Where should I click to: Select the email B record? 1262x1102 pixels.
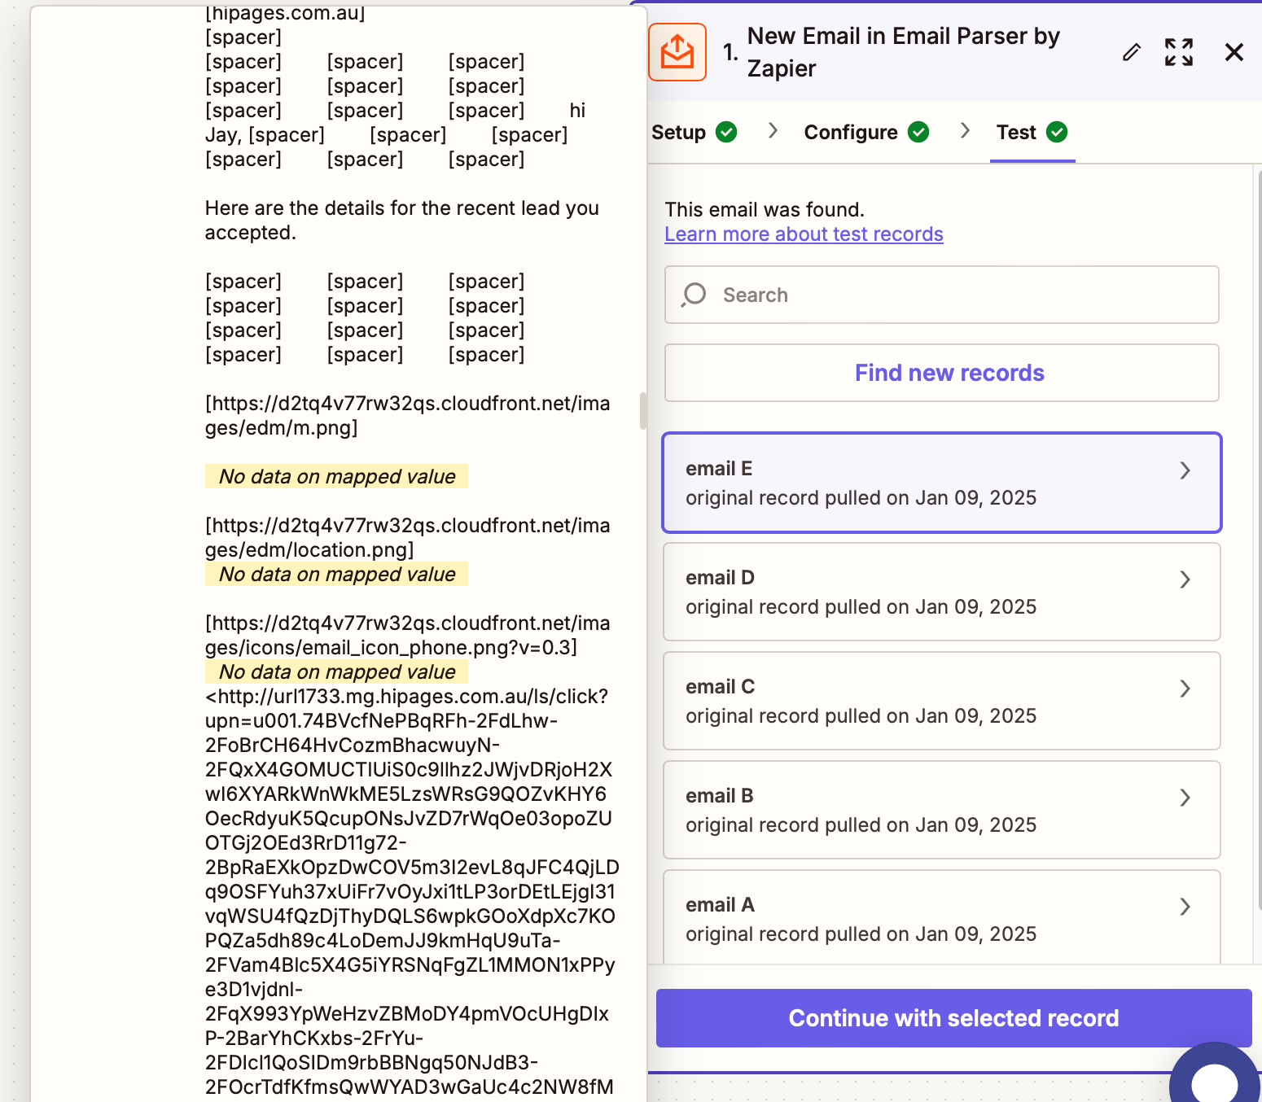coord(942,810)
